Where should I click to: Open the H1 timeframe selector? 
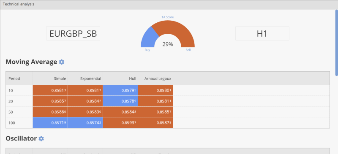[262, 33]
